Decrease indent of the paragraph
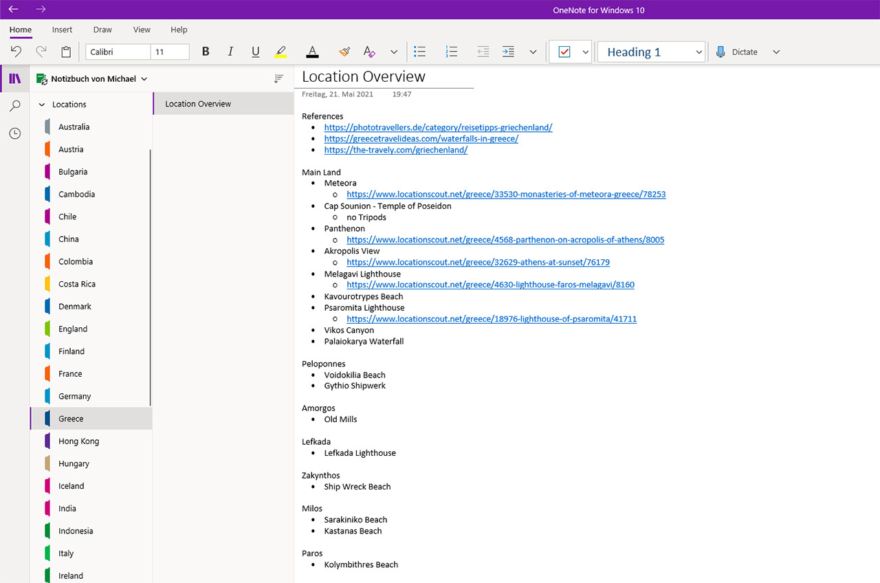880x583 pixels. click(483, 52)
